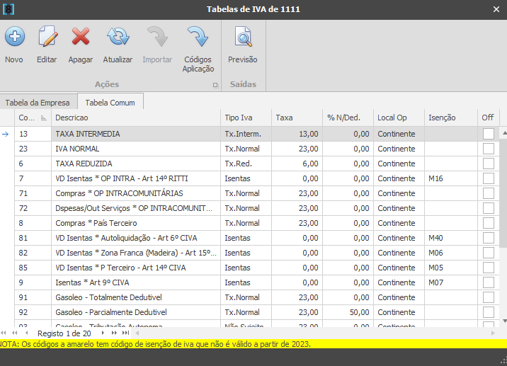This screenshot has width=507, height=366.
Task: Select VD Isentas Autoliquidação Art 6º CIVA
Action: (136, 238)
